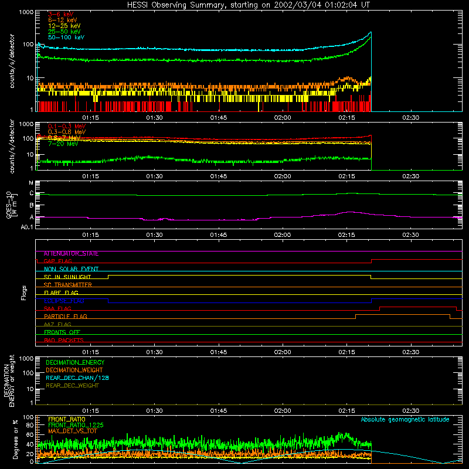Select the SC_TRANSMITTER flag label
Image resolution: width=469 pixels, height=469 pixels.
tap(67, 285)
